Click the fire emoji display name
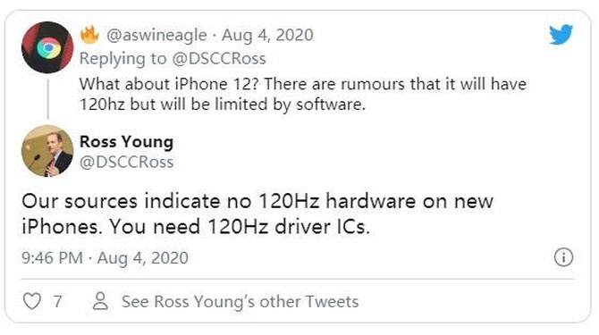 point(89,35)
